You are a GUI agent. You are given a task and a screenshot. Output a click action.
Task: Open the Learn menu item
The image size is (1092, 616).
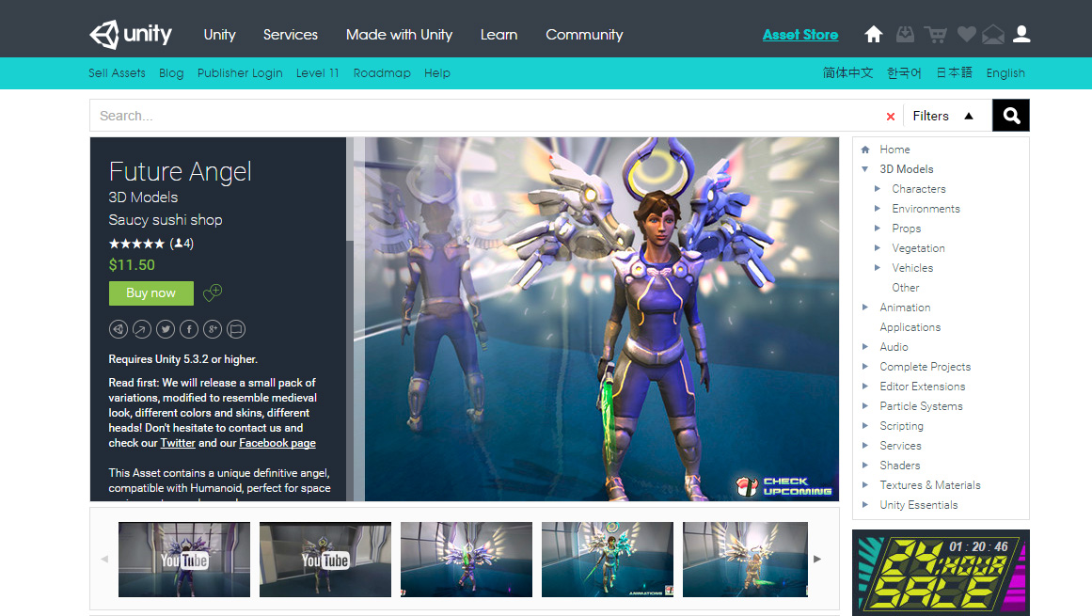pos(499,35)
